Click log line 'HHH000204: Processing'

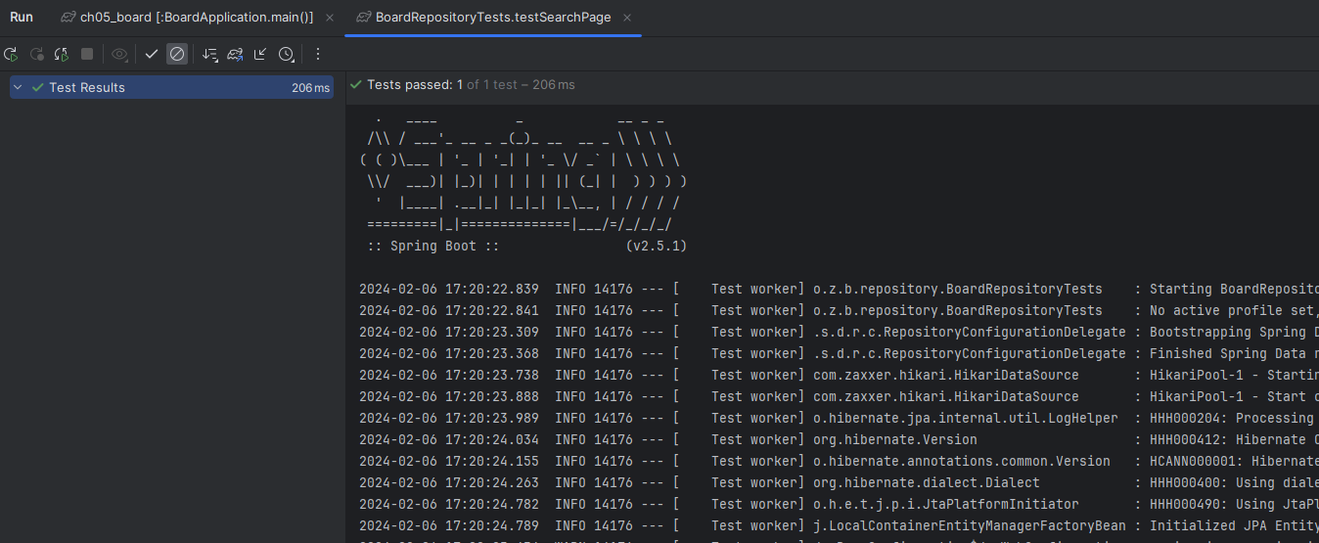839,418
